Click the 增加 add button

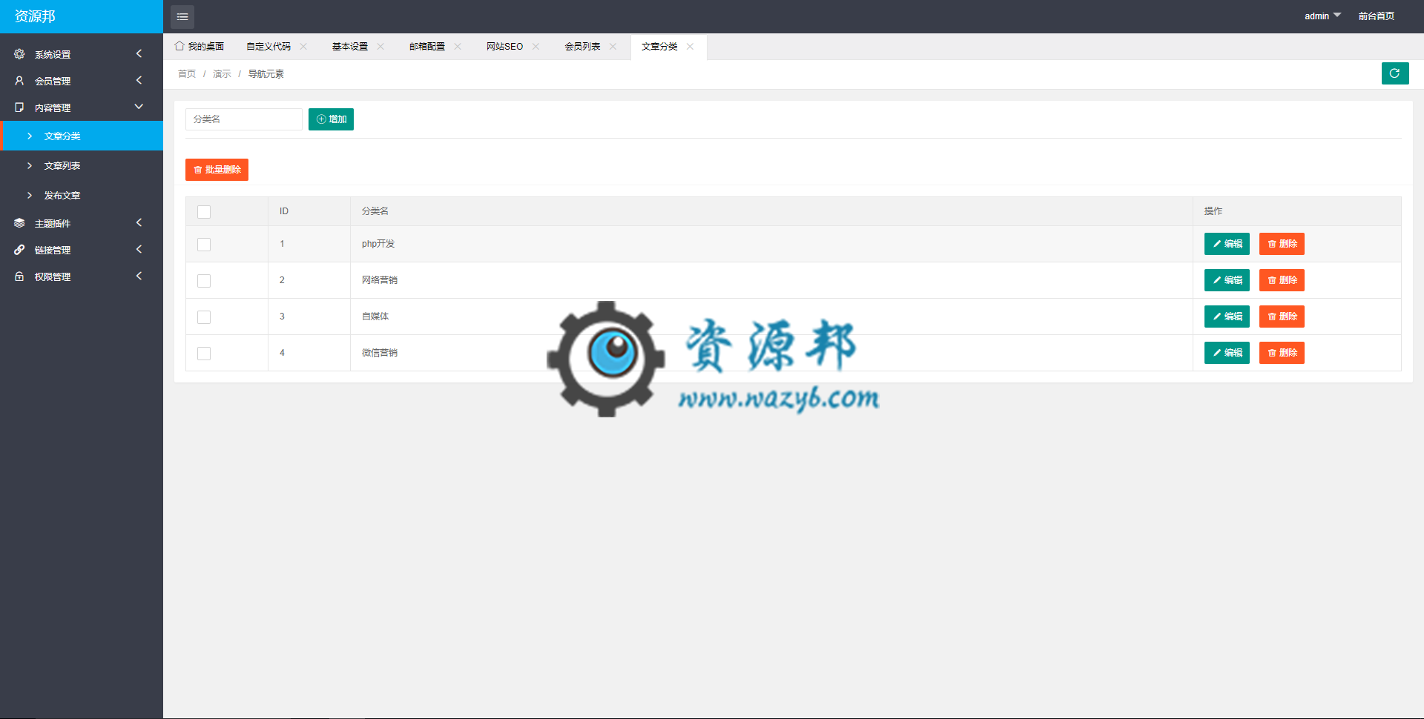(331, 119)
